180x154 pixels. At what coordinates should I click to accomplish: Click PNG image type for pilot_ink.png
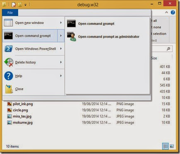tap(125, 104)
